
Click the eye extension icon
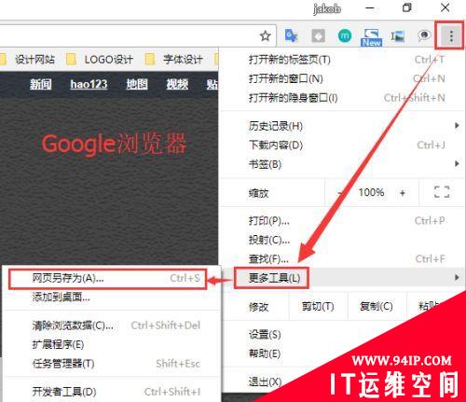click(x=424, y=35)
